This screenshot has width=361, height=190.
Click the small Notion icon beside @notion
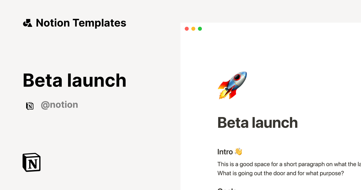pos(30,106)
